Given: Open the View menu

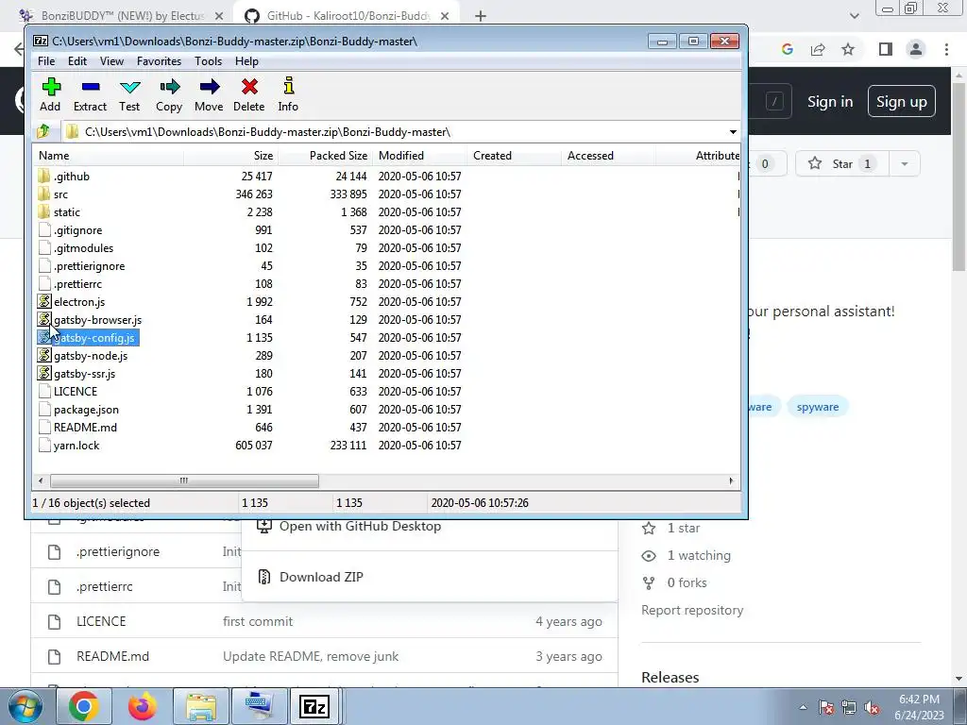Looking at the screenshot, I should click(x=111, y=61).
